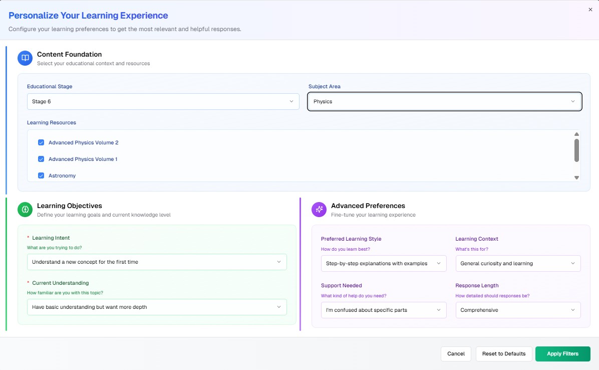Viewport: 599px width, 370px height.
Task: Uncheck Advanced Physics Volume 2
Action: pyautogui.click(x=41, y=142)
